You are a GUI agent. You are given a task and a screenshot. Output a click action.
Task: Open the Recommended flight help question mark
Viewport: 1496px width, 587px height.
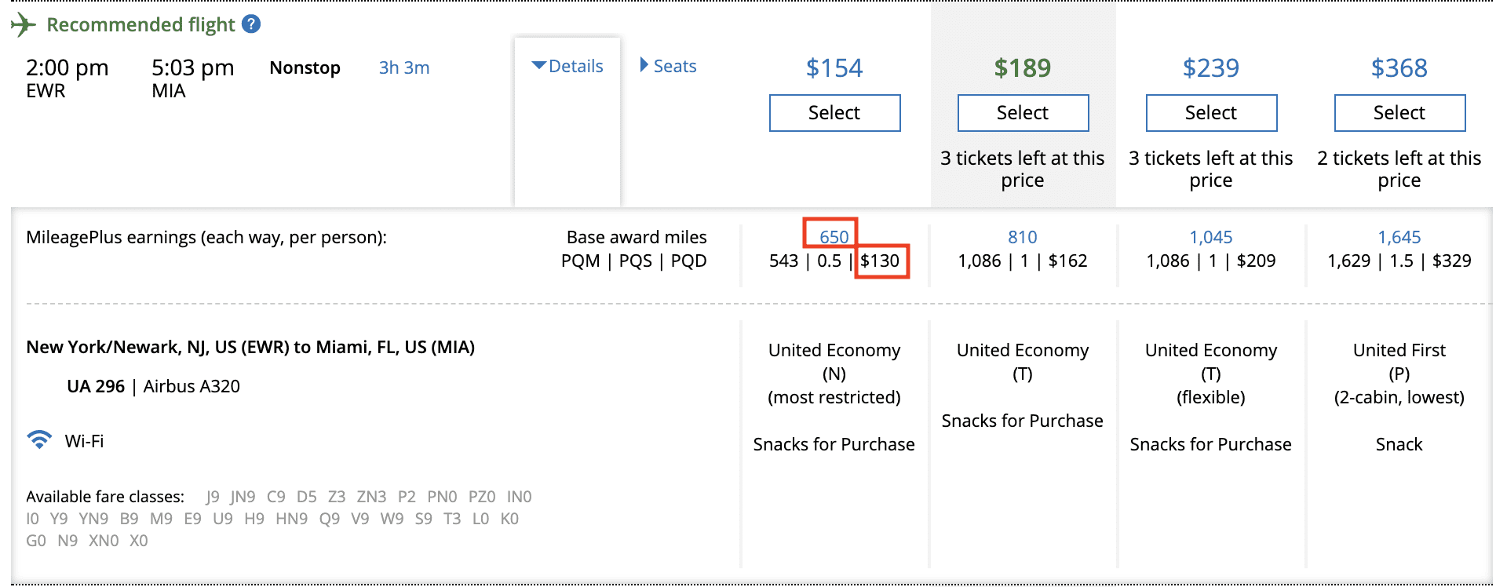[250, 24]
